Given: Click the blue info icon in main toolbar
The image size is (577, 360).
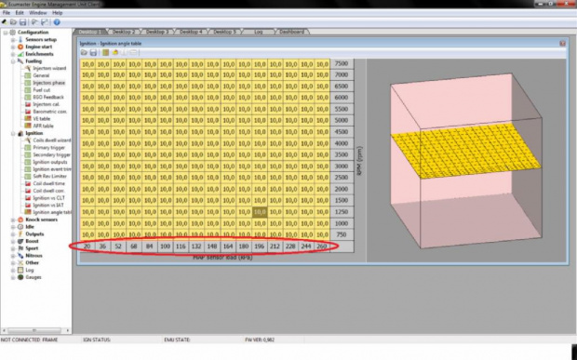Looking at the screenshot, I should point(57,22).
